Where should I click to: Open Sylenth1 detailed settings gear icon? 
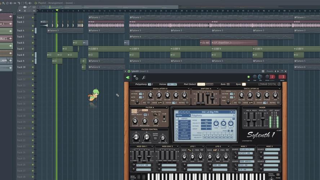136,77
